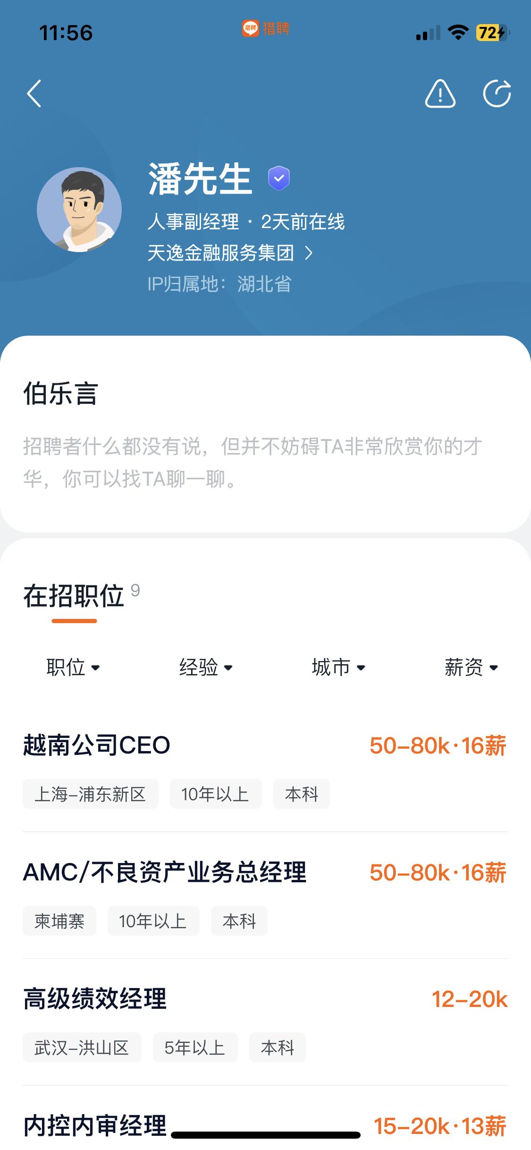Open 天逸金融服务集团 company page
Viewport: 531px width, 1150px height.
tap(221, 254)
